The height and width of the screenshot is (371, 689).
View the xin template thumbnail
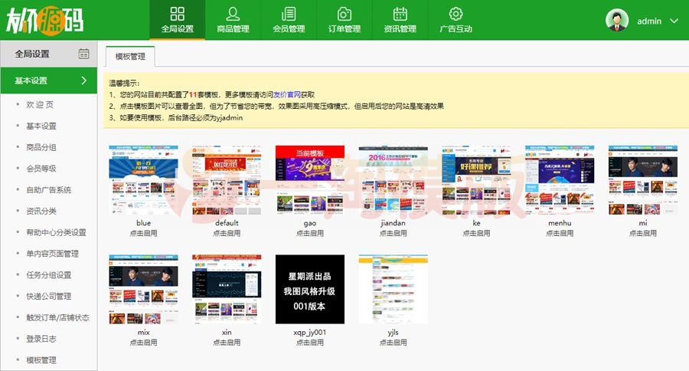click(227, 289)
